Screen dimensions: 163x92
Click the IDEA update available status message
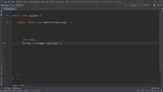pyautogui.click(x=21, y=91)
